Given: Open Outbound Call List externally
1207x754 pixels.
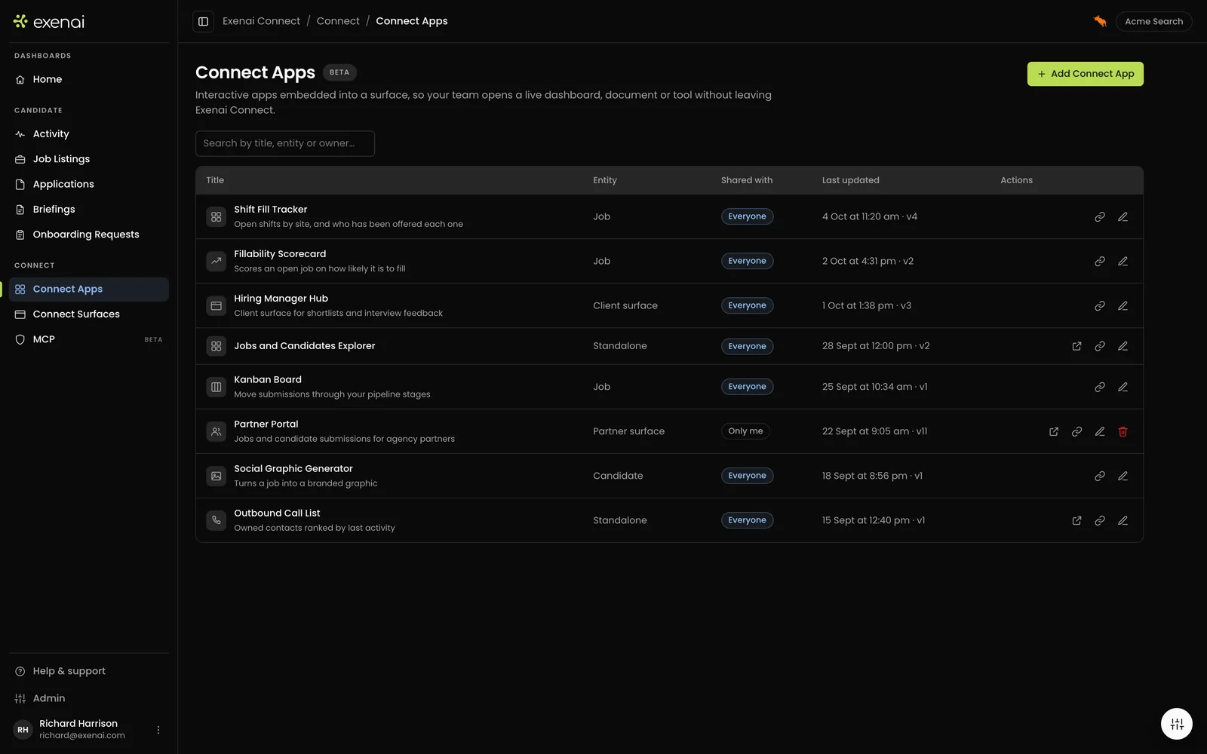Looking at the screenshot, I should (1076, 520).
